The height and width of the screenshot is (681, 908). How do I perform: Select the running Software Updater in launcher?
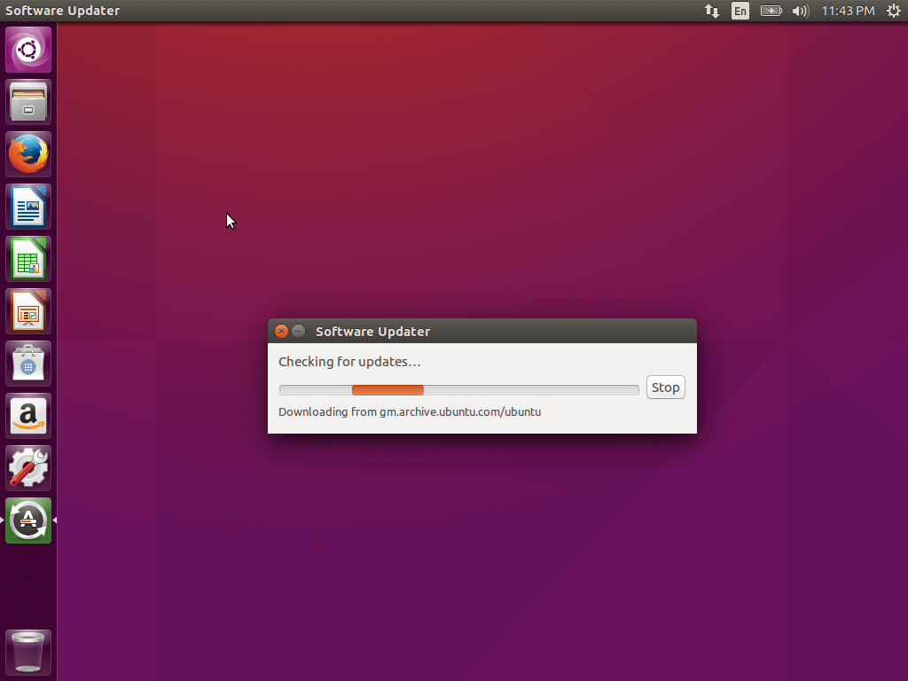[x=27, y=520]
